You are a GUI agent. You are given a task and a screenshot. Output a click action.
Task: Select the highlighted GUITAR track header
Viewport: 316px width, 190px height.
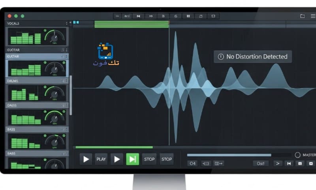point(37,56)
